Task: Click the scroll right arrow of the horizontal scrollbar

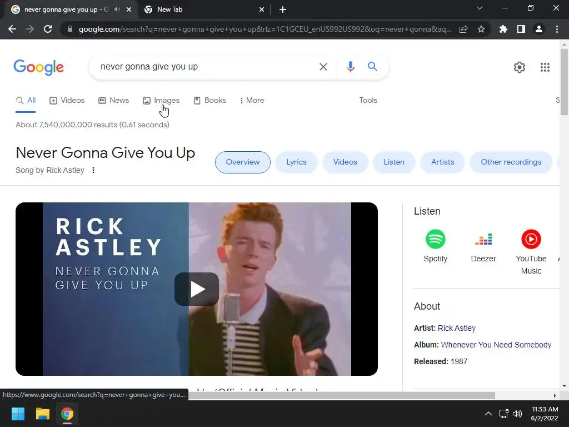Action: pos(555,395)
